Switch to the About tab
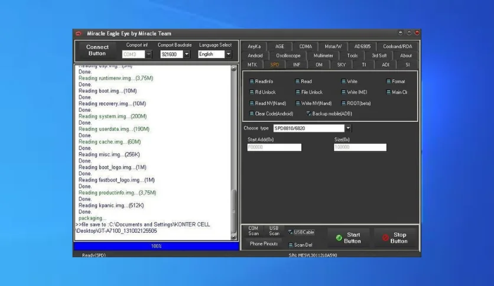Viewport: 494px width, 286px height. 406,56
